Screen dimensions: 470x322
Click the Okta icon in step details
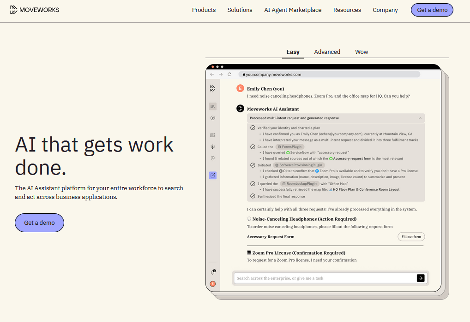pos(281,171)
